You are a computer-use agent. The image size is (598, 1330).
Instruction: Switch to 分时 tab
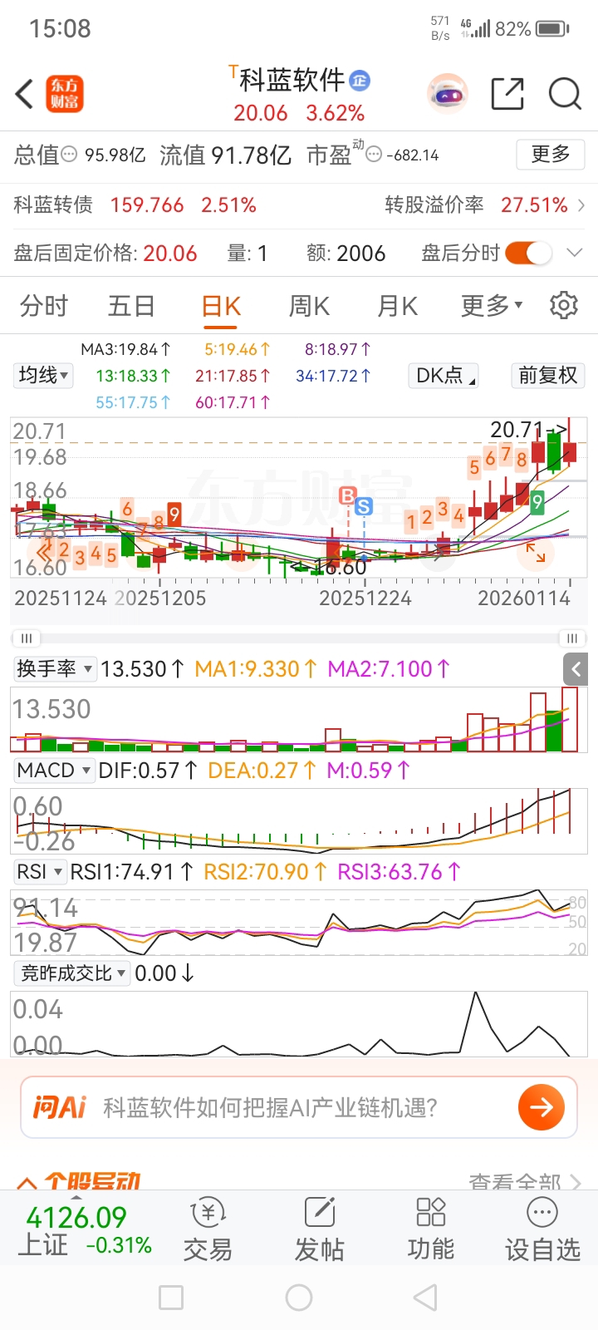[x=44, y=306]
